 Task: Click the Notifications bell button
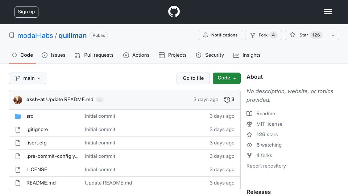pos(220,35)
